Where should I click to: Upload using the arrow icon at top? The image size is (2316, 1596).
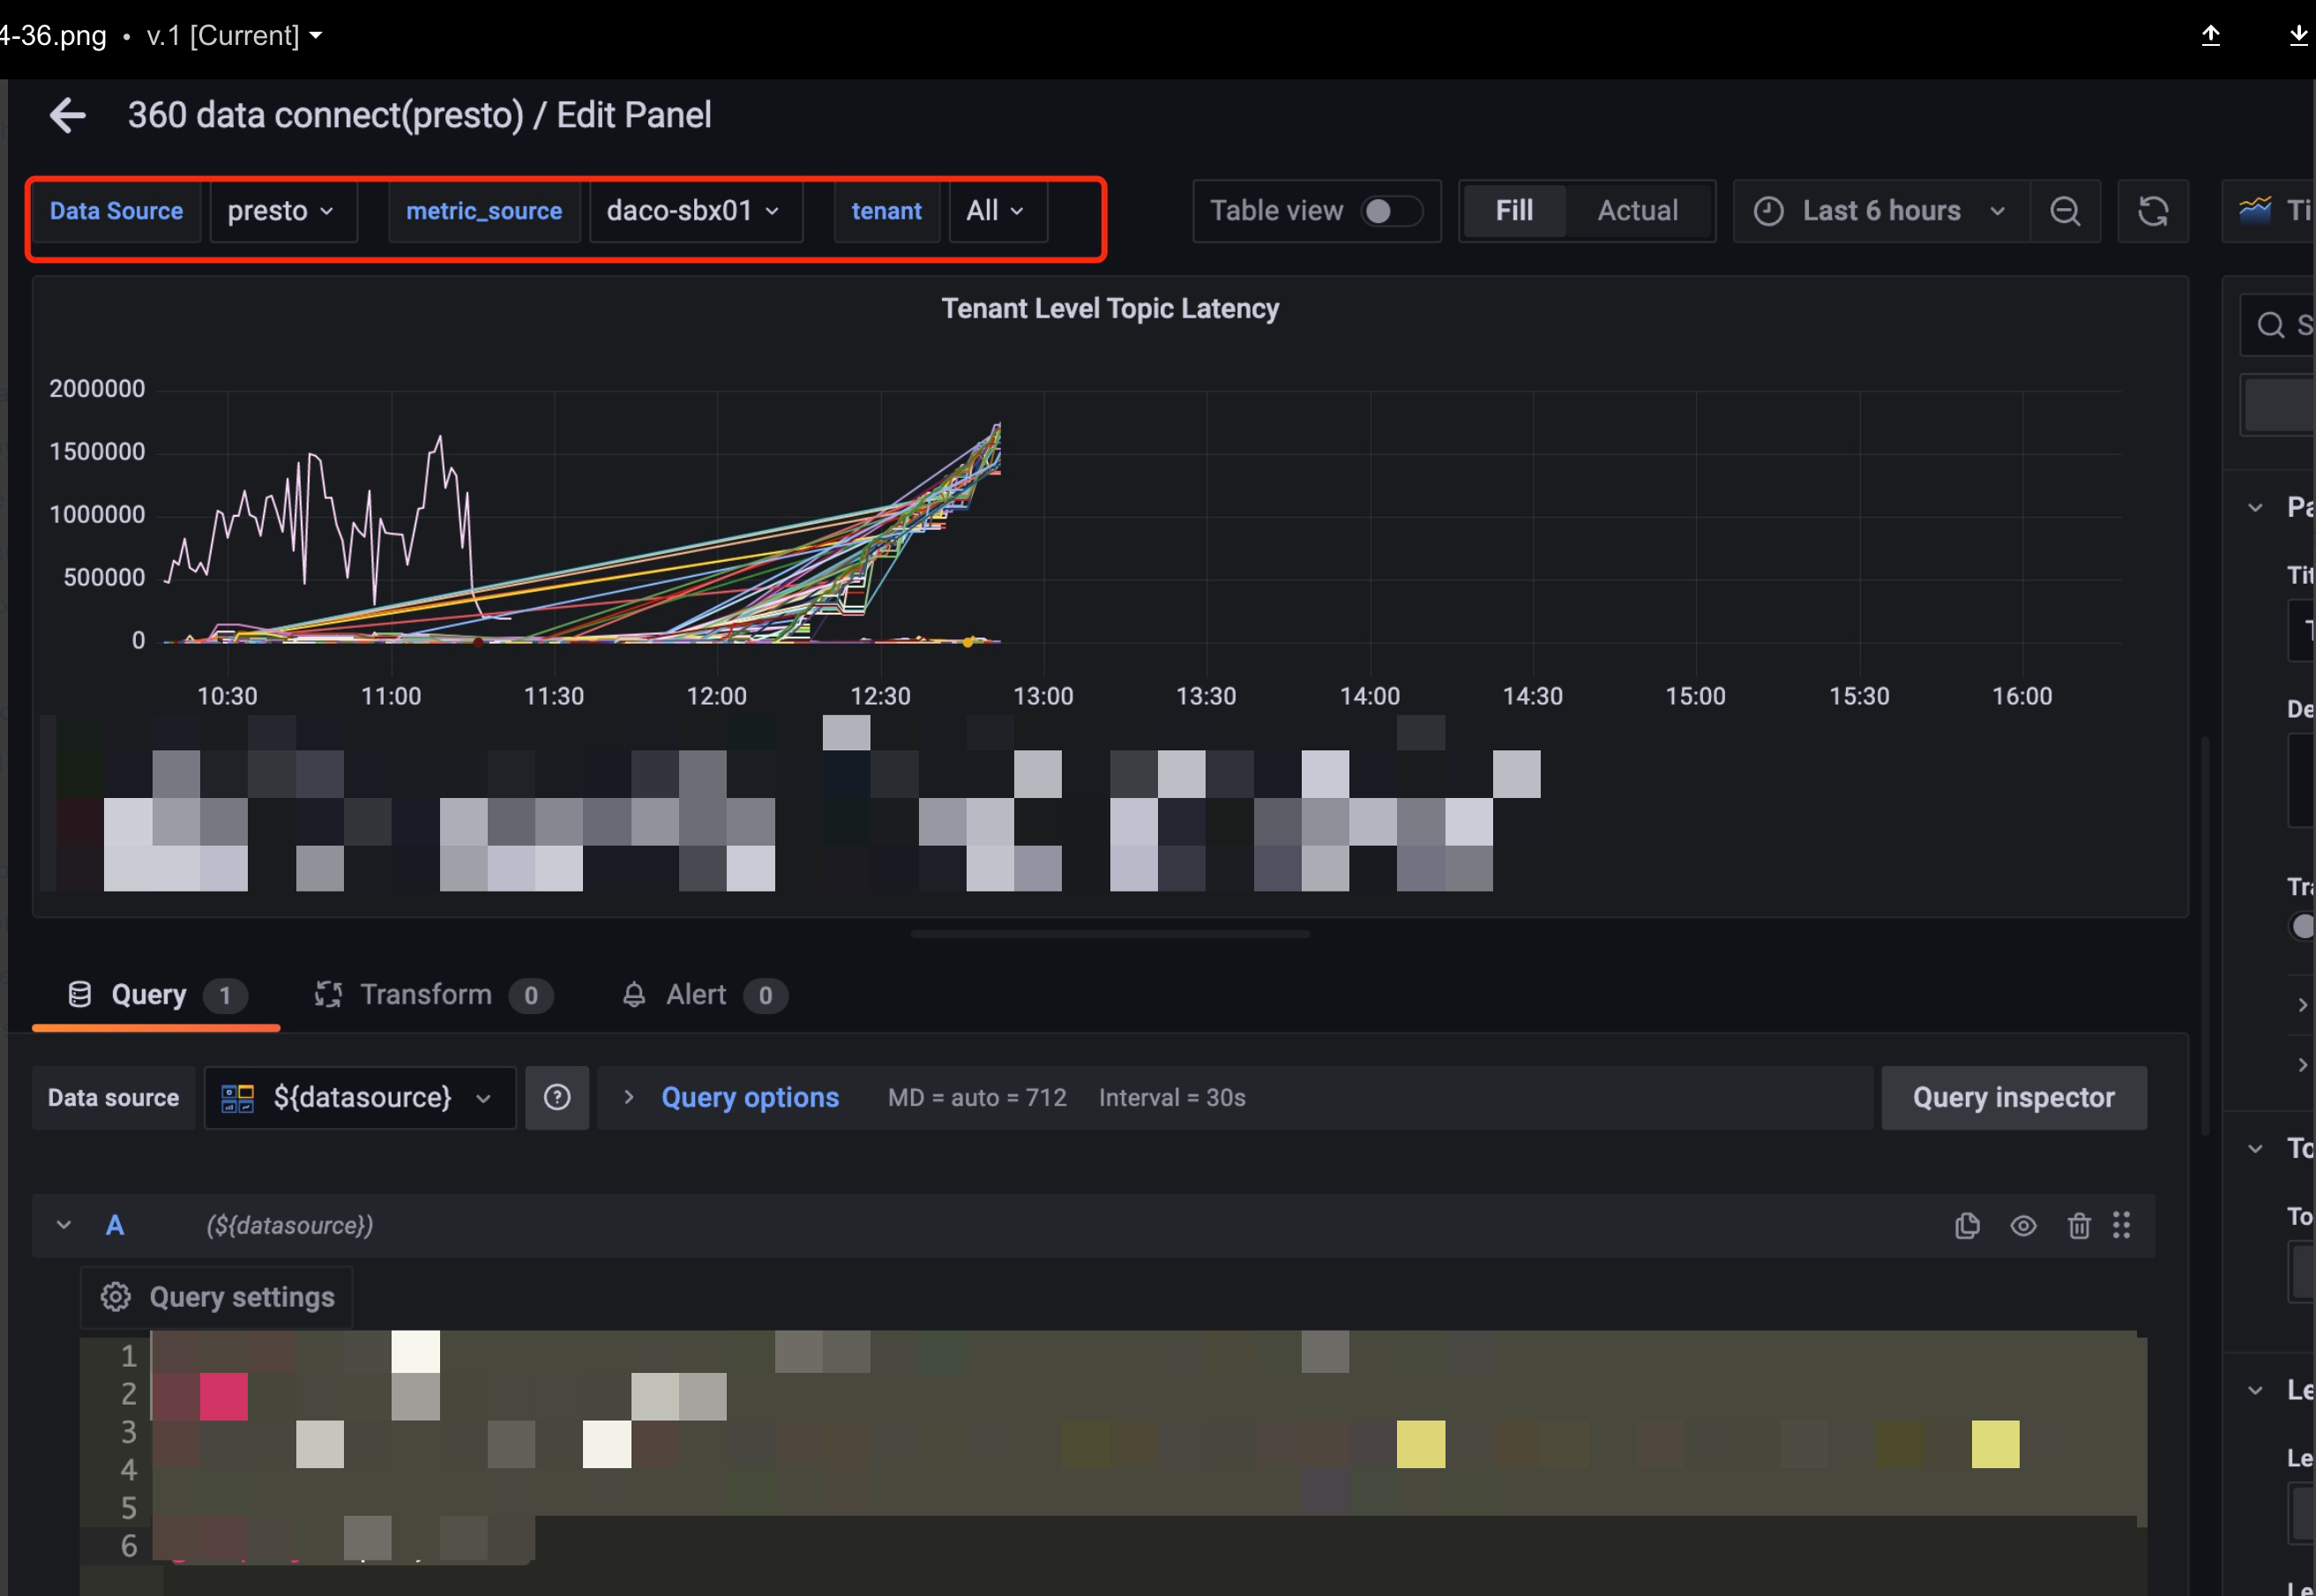(x=2211, y=36)
